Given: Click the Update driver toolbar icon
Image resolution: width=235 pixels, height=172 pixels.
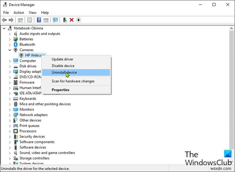Looking at the screenshot, I should click(x=65, y=20).
